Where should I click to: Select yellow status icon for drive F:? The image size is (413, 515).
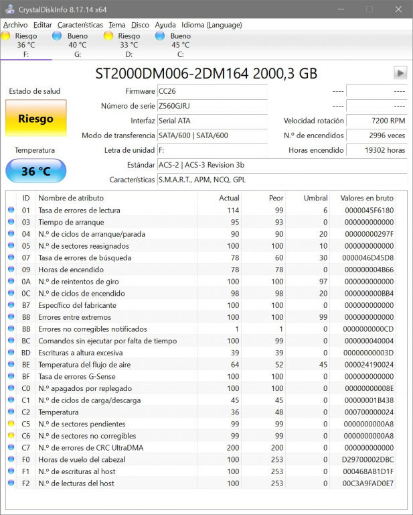(6, 36)
